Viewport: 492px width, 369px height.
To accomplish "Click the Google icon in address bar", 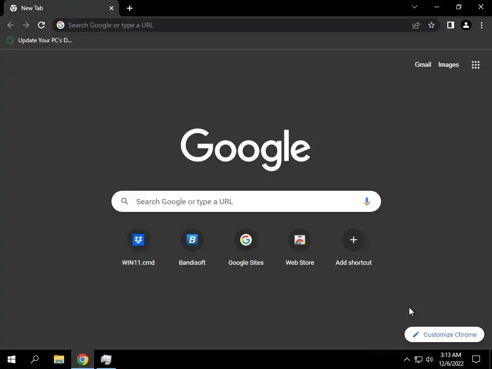I will coord(61,25).
